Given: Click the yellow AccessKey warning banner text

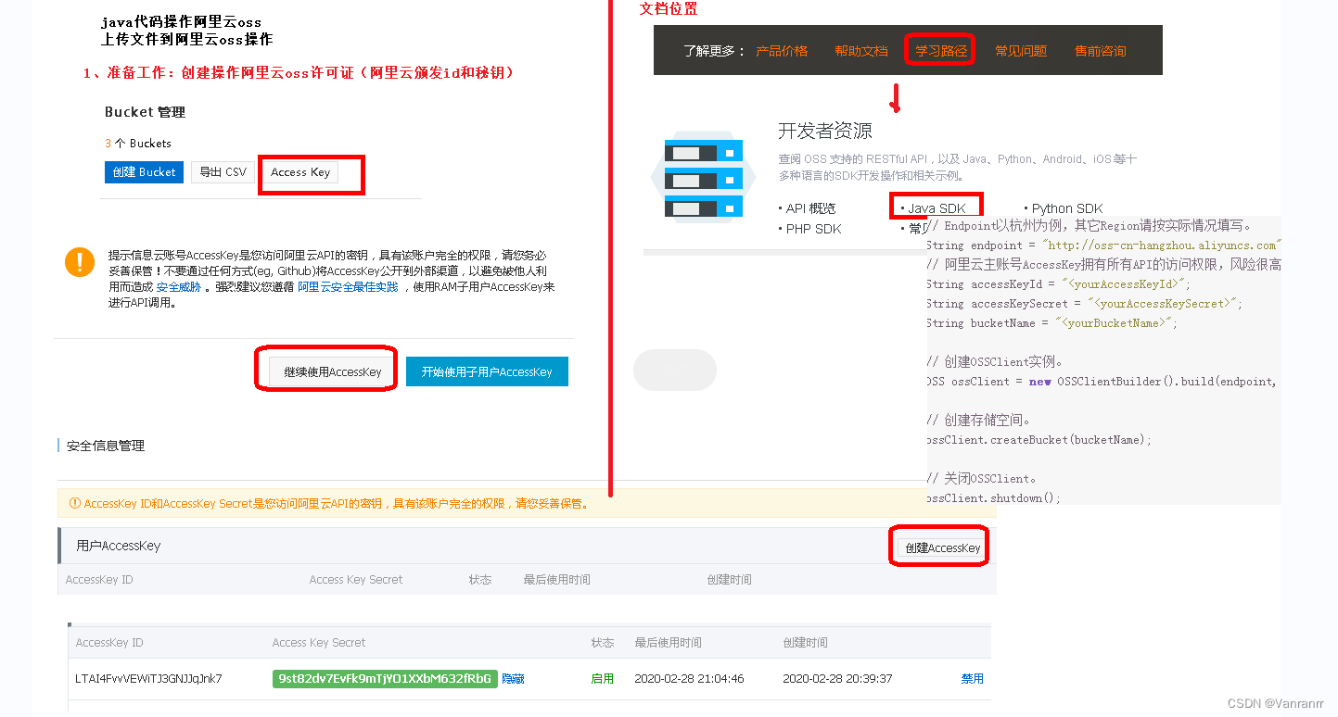Looking at the screenshot, I should 336,504.
